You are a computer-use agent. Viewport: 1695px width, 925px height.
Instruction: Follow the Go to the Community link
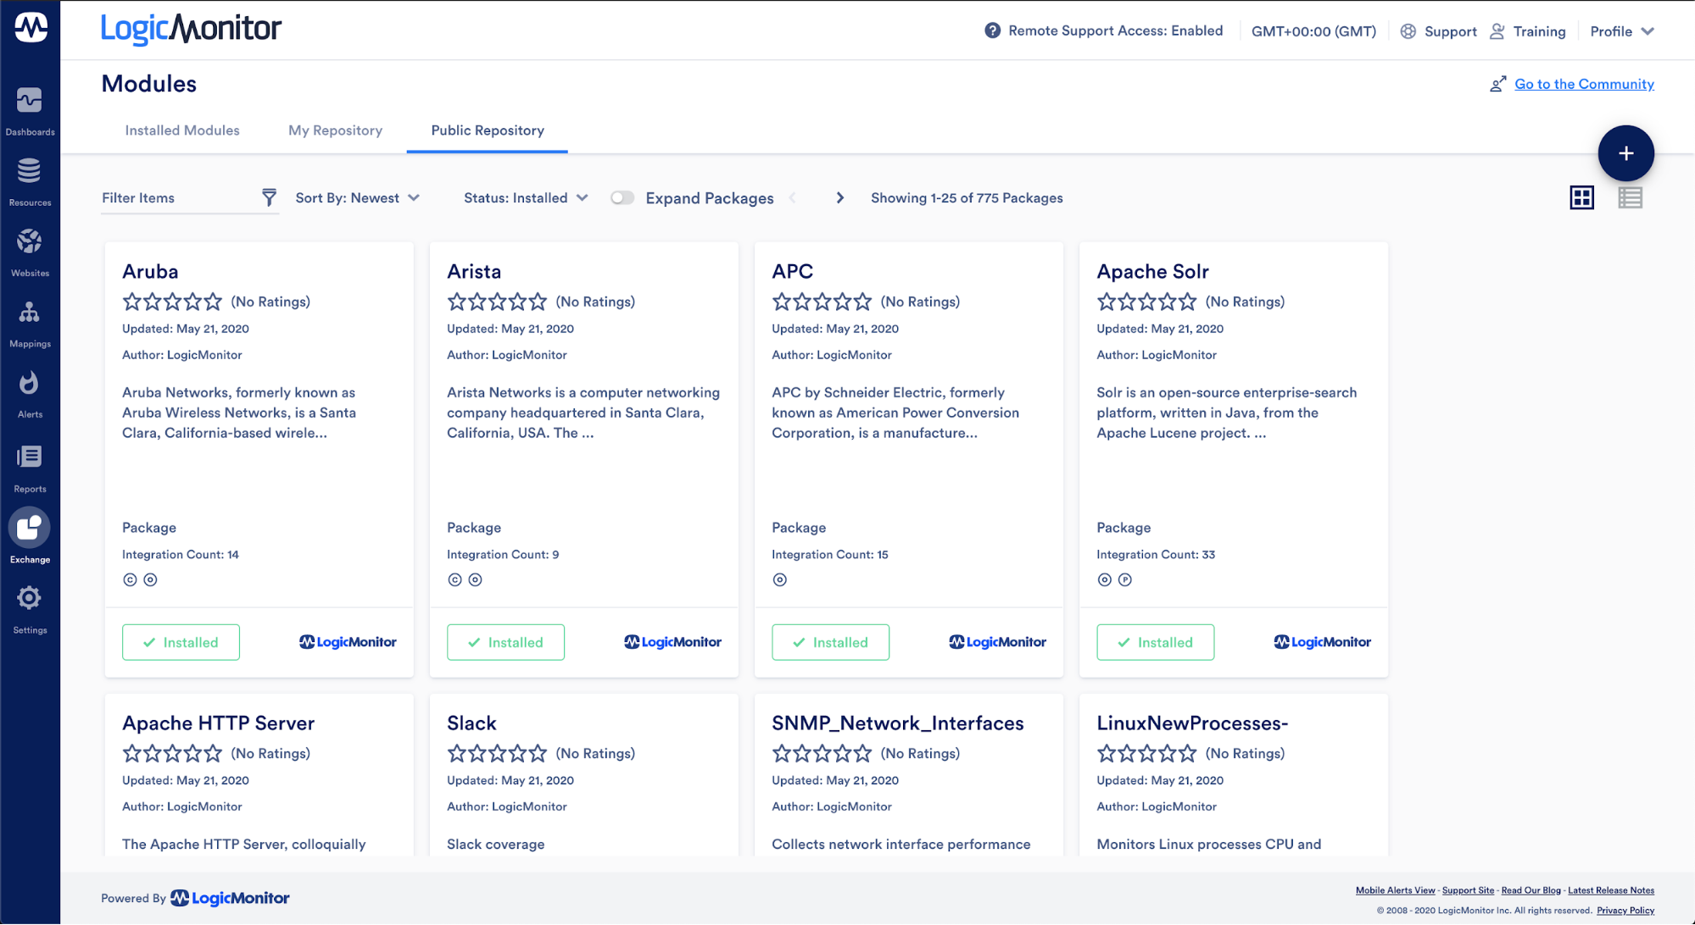tap(1584, 84)
